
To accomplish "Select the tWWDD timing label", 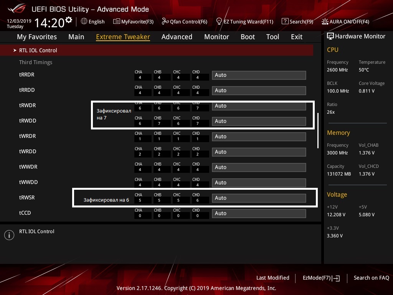I will pos(28,182).
